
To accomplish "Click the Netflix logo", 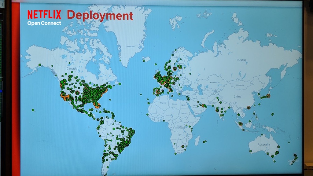I will 44,14.
